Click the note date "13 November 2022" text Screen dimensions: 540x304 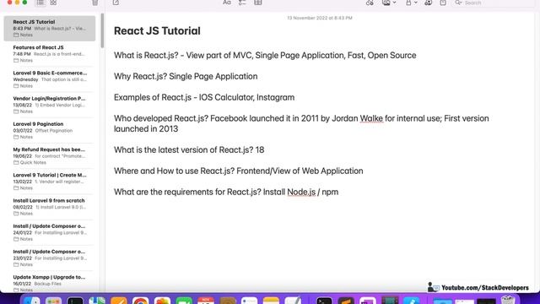320,18
